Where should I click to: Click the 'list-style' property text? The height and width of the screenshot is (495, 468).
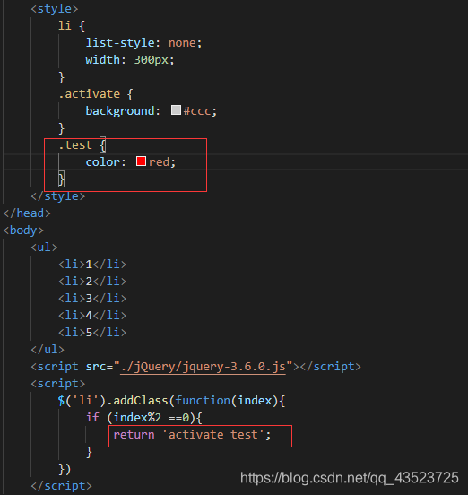point(120,43)
